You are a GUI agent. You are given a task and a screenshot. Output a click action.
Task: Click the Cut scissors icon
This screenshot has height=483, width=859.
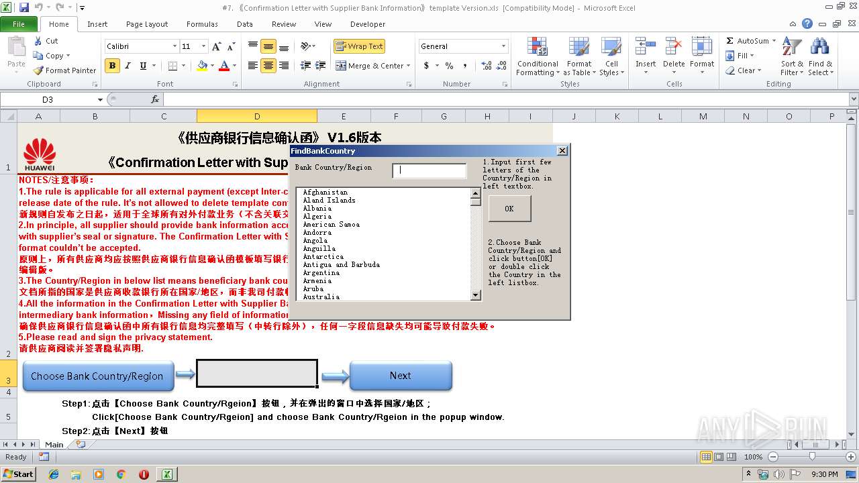pyautogui.click(x=38, y=41)
